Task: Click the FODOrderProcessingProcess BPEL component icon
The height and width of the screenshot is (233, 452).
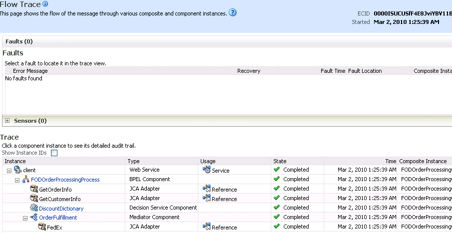Action: pos(26,179)
